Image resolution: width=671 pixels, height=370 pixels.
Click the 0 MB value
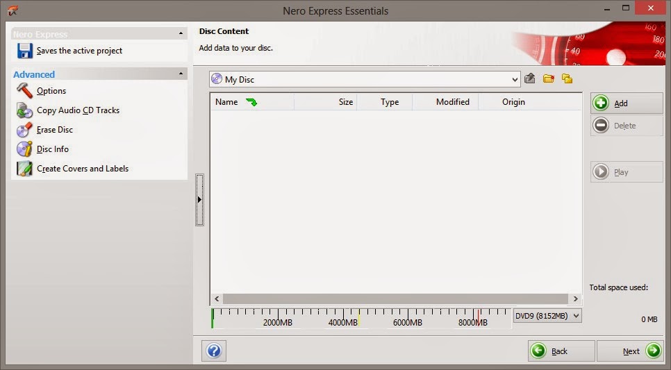[649, 319]
